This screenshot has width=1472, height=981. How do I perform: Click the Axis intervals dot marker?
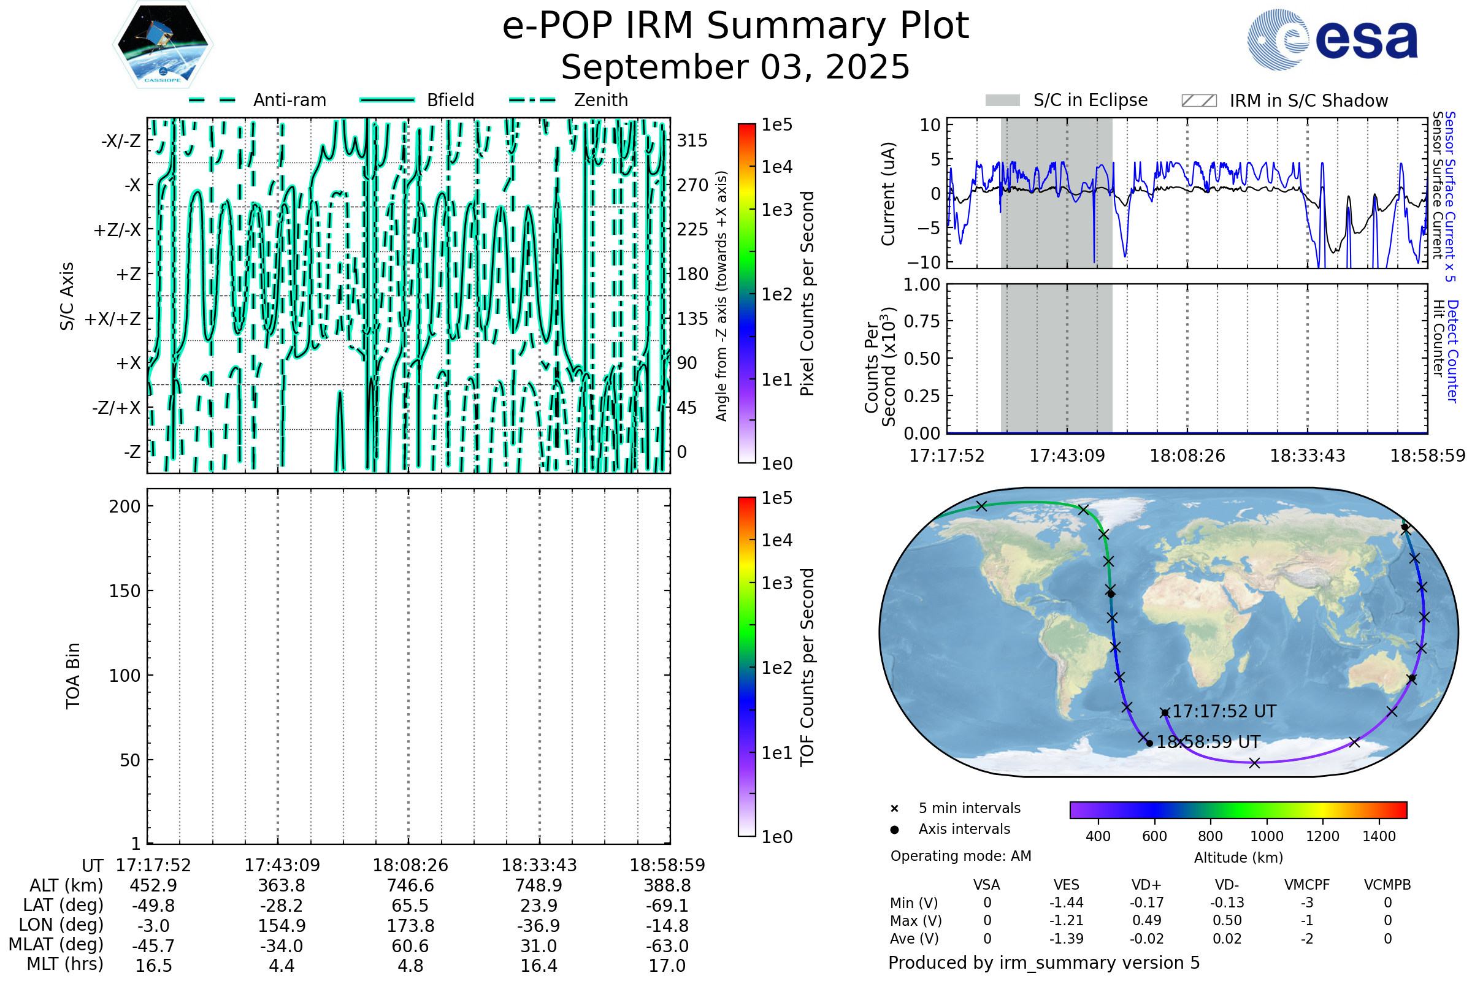point(894,830)
